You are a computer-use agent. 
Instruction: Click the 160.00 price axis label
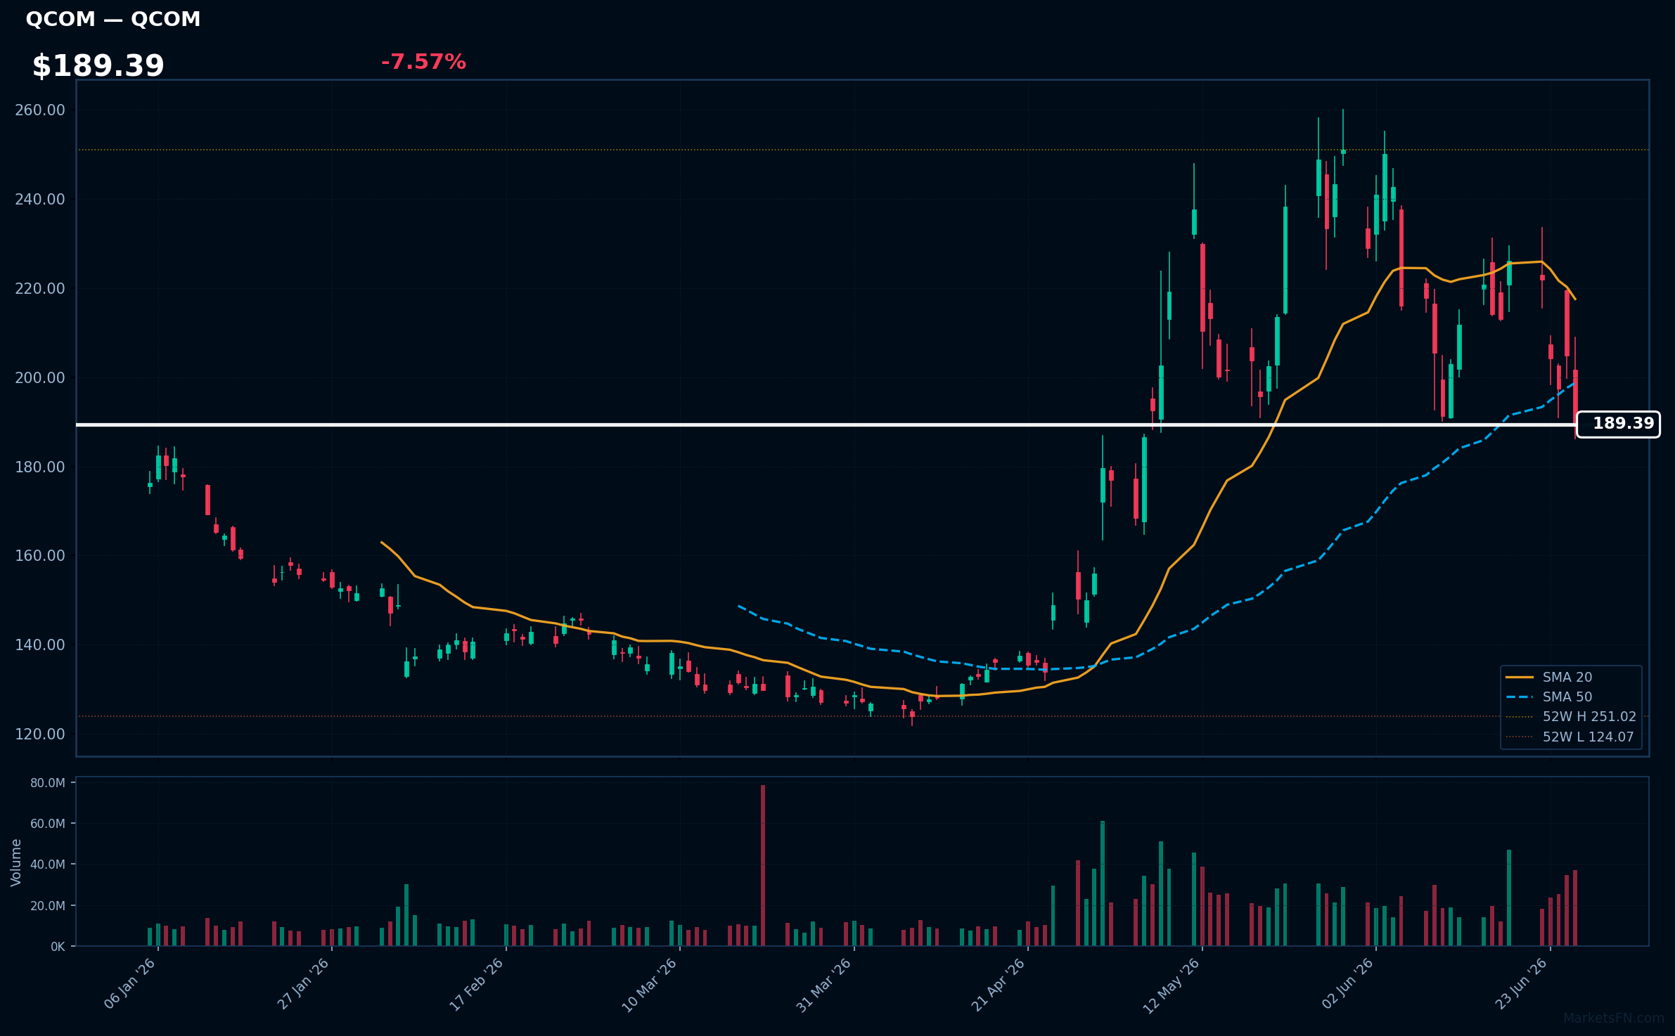(40, 556)
